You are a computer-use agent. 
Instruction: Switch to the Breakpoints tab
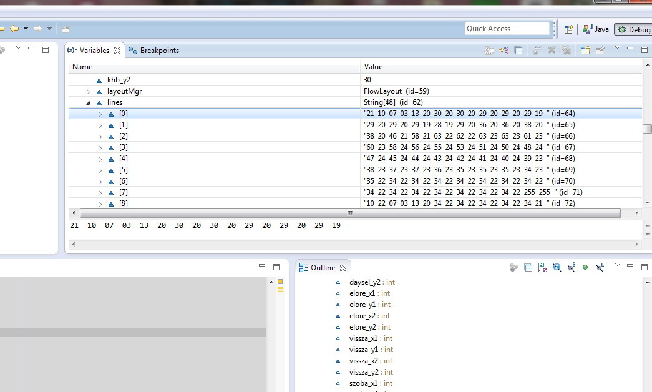154,51
